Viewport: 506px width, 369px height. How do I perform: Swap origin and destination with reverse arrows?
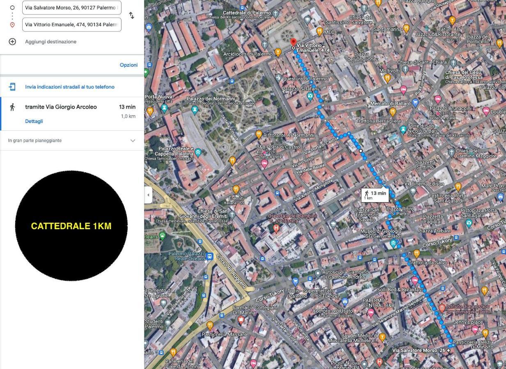click(131, 16)
